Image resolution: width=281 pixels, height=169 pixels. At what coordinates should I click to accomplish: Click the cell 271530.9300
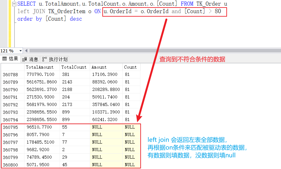tap(42, 97)
